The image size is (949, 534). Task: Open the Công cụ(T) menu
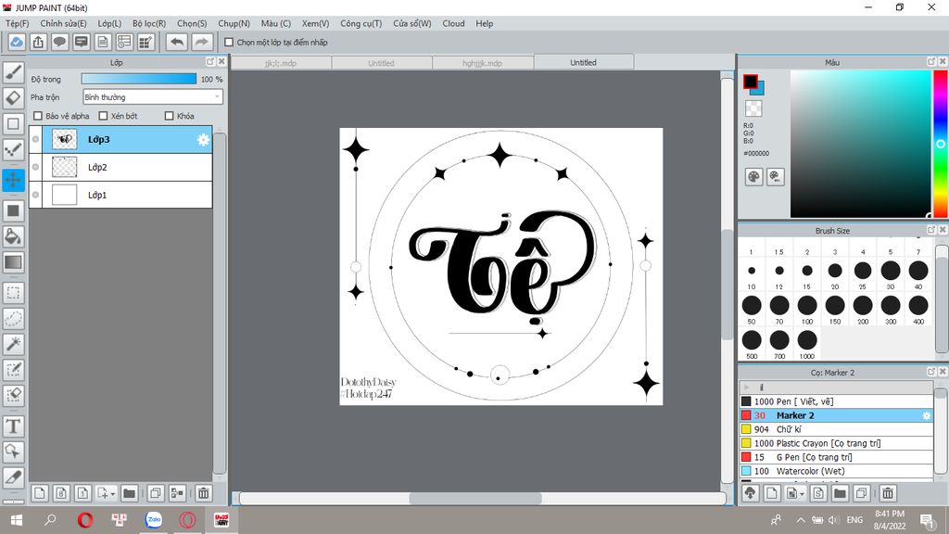pos(361,23)
